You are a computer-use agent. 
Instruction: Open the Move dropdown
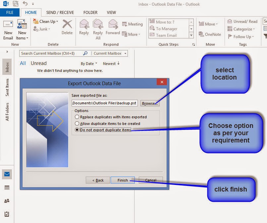[208, 24]
